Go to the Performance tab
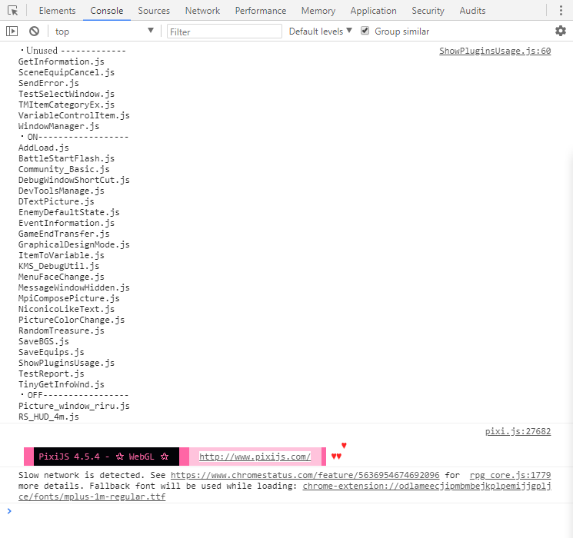This screenshot has width=573, height=538. (x=261, y=11)
